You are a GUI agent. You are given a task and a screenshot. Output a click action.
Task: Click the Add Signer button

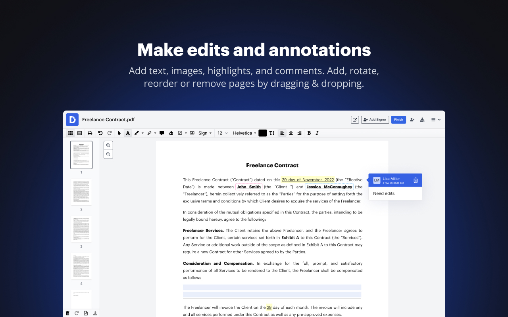click(x=375, y=120)
